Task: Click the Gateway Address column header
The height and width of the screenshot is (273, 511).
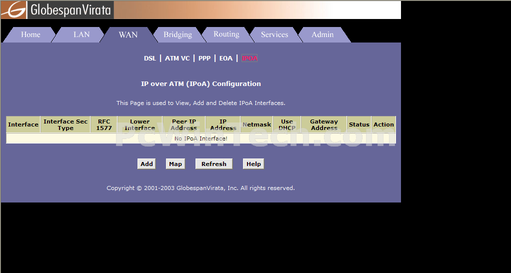Action: point(324,124)
